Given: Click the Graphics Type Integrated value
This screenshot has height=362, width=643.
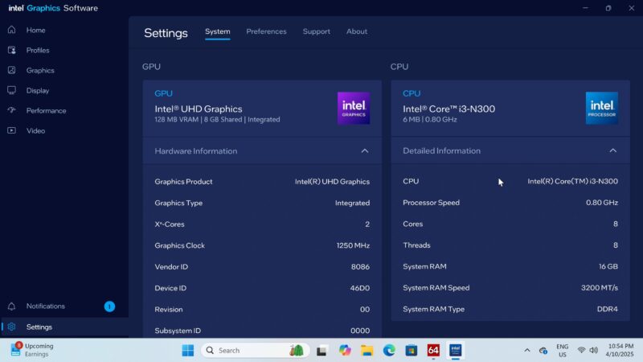Looking at the screenshot, I should [x=352, y=203].
